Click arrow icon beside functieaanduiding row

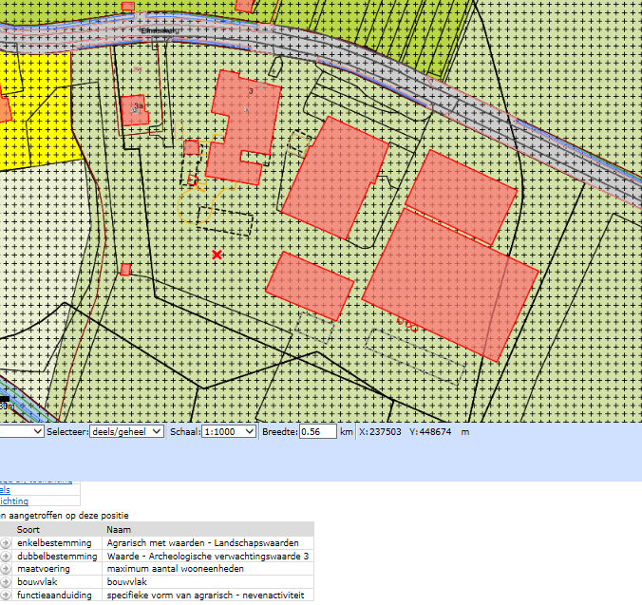click(5, 596)
